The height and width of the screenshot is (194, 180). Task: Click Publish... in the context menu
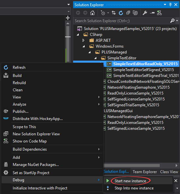(52, 112)
